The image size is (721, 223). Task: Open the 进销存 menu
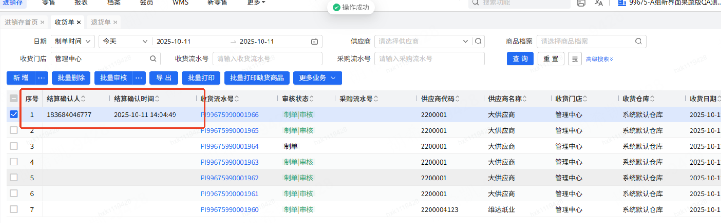[12, 3]
